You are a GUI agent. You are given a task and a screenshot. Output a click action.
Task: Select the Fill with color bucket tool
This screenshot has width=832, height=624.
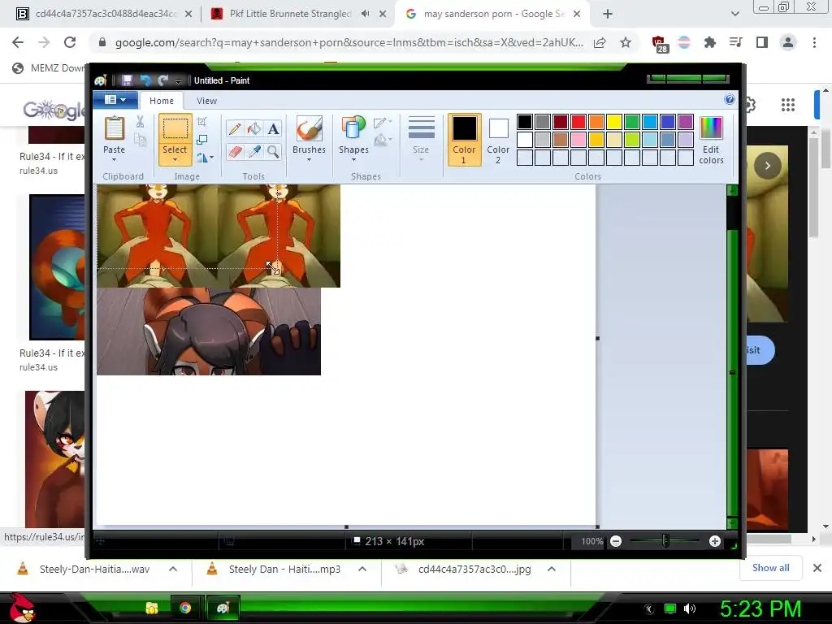[254, 129]
